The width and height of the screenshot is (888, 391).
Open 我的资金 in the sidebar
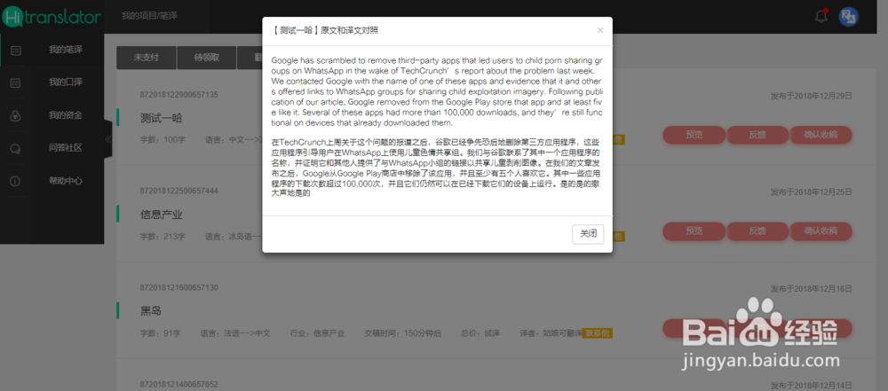pyautogui.click(x=66, y=115)
